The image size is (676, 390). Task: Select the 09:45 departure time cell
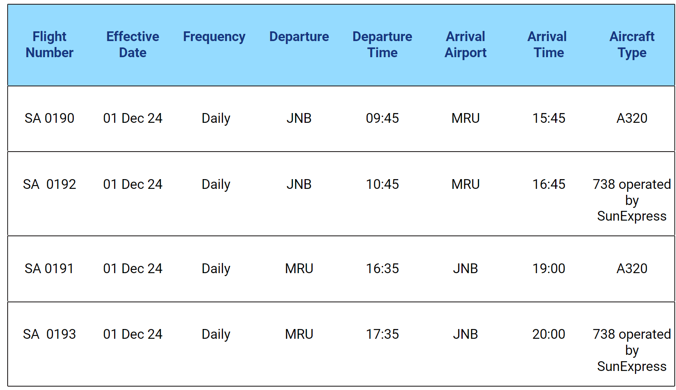(382, 118)
